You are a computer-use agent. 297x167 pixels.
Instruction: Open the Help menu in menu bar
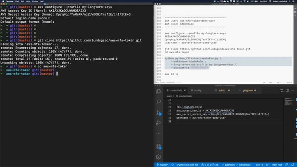42,1
